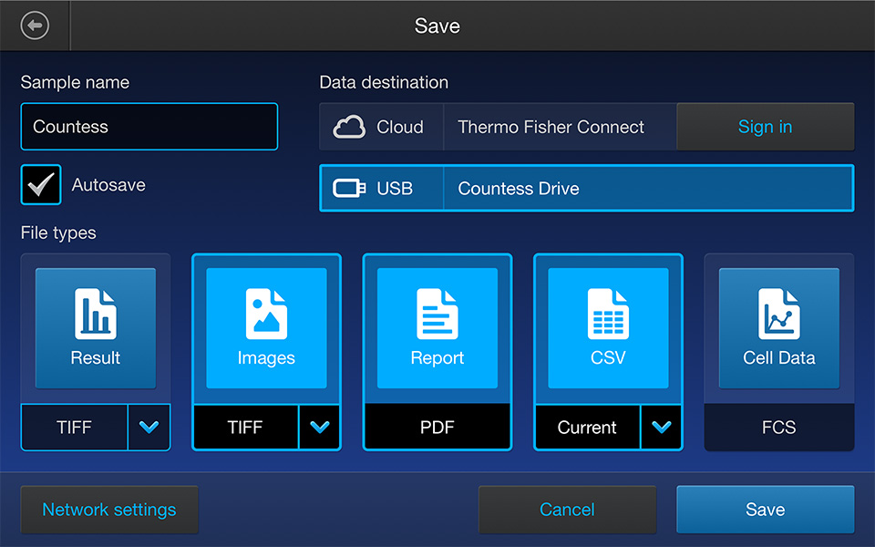Open the Images format dropdown arrow
The height and width of the screenshot is (547, 875).
(320, 427)
